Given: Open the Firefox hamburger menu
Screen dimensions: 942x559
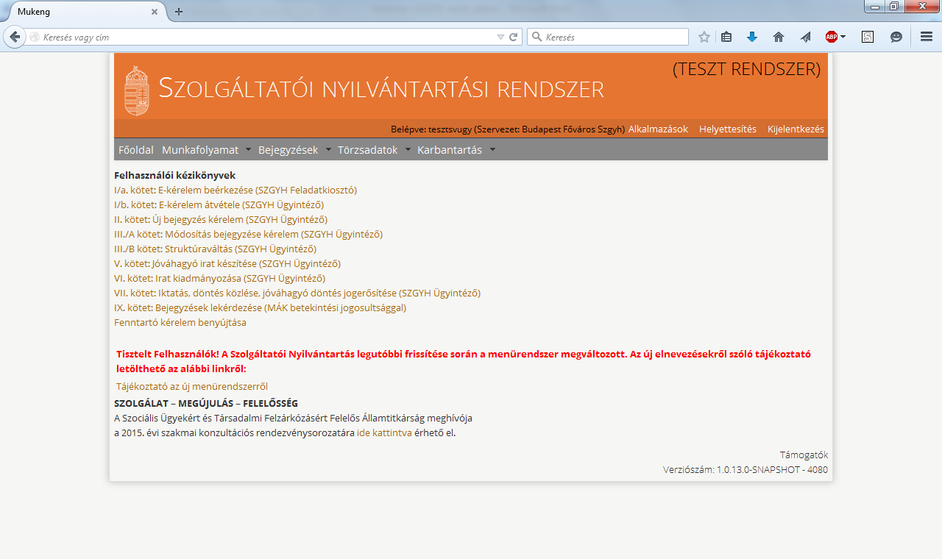Looking at the screenshot, I should pos(927,37).
